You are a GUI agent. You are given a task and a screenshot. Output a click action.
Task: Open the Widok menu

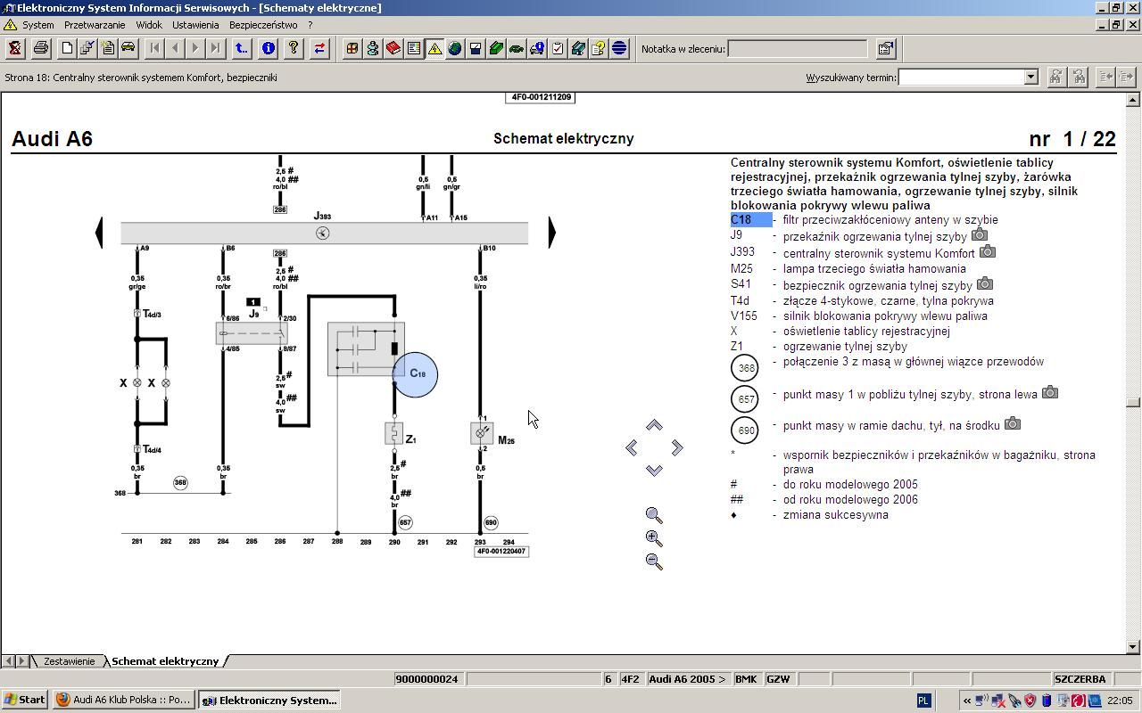(149, 25)
